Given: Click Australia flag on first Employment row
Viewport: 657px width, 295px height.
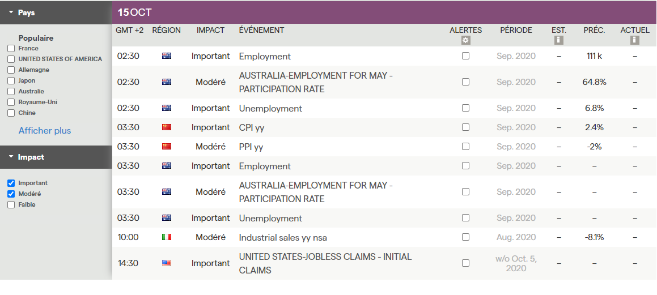Looking at the screenshot, I should (167, 56).
